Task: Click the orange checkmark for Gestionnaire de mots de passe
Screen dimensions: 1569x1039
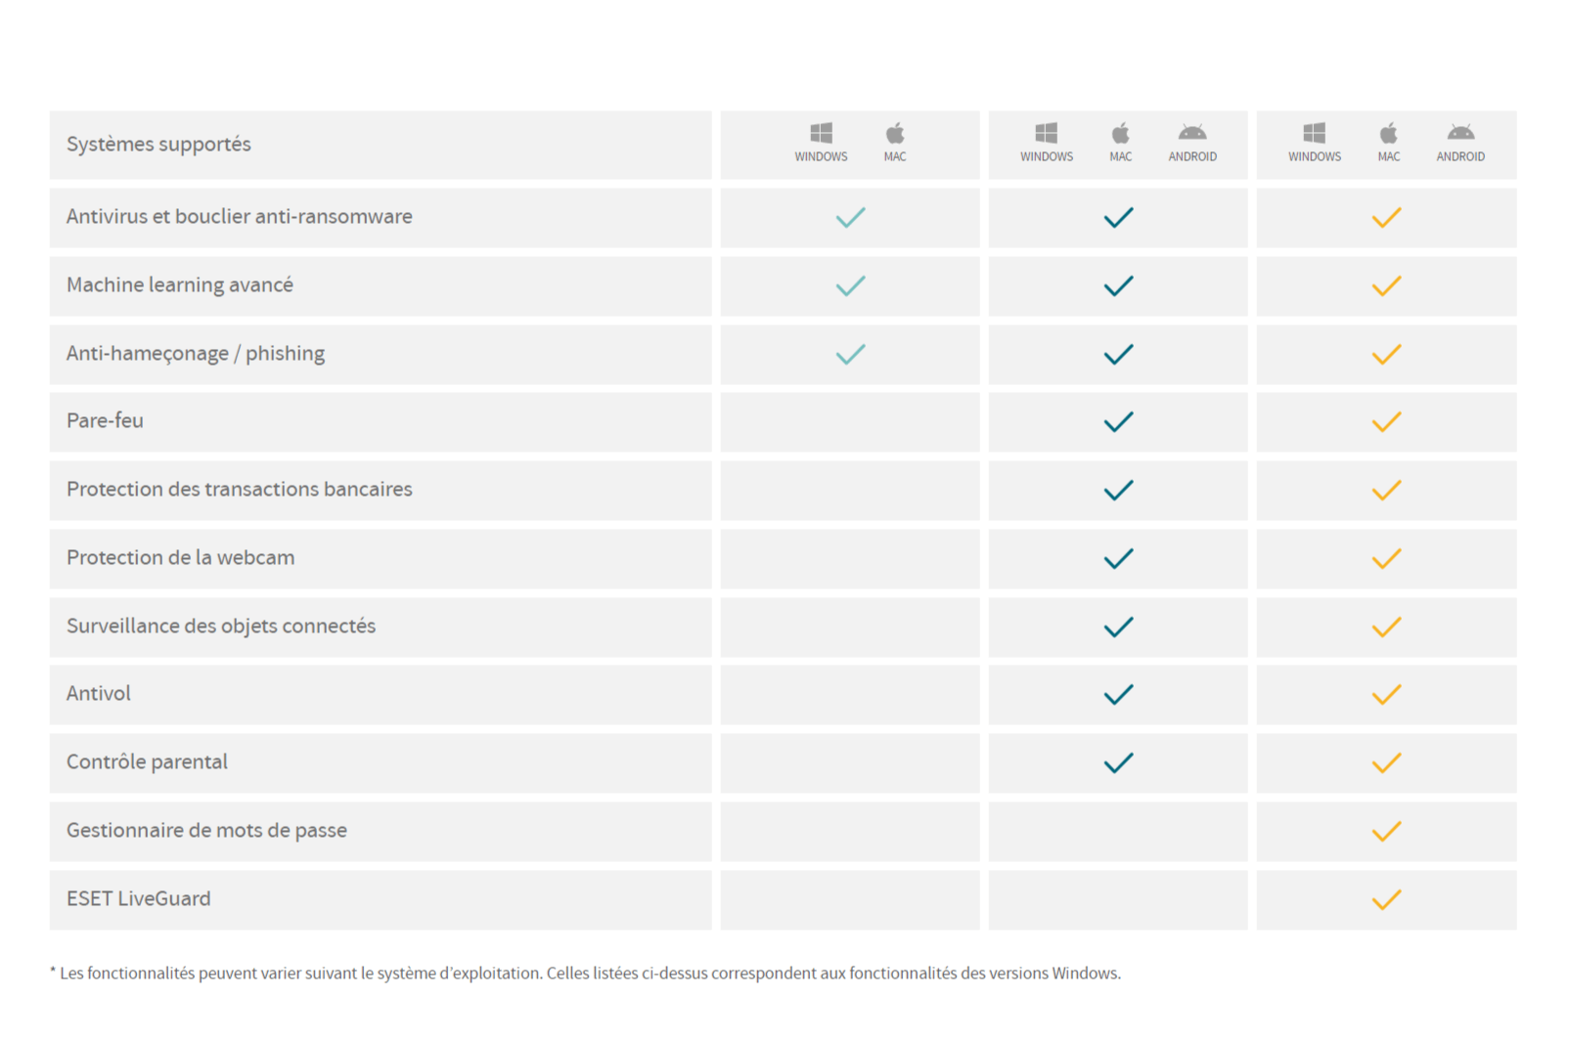Action: coord(1386,832)
